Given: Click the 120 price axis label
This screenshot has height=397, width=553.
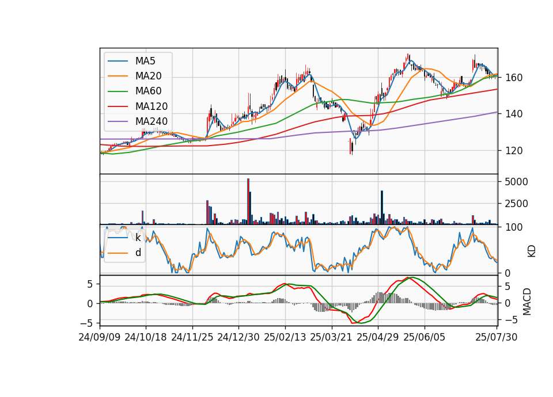Looking at the screenshot, I should point(514,150).
